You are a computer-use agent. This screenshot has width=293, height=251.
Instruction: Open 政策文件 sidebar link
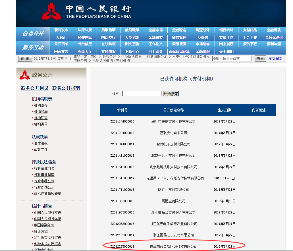click(41, 150)
